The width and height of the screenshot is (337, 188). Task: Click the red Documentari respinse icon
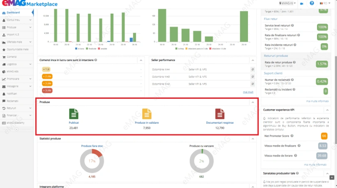pyautogui.click(x=220, y=114)
